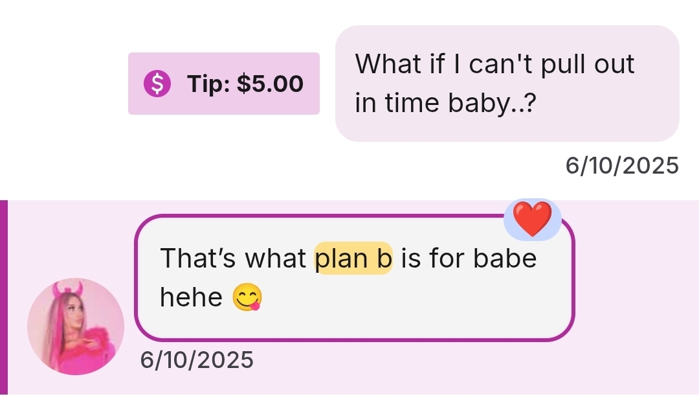Click the purple vertical bar on the left edge
699x403 pixels.
pos(3,297)
